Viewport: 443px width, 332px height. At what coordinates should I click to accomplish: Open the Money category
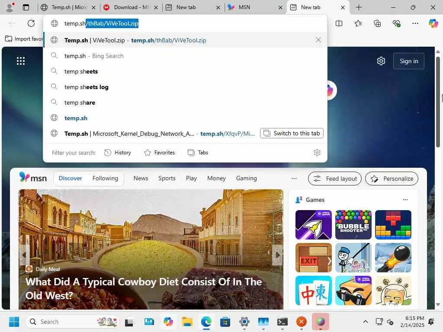tap(216, 179)
